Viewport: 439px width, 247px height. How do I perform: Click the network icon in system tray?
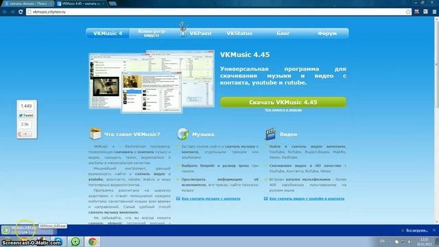[x=403, y=242]
